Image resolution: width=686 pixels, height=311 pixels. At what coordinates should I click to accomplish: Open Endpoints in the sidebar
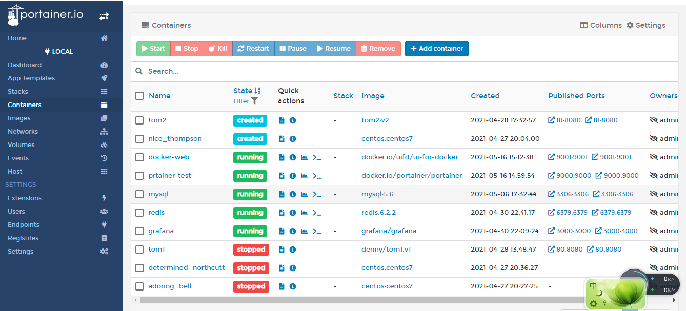point(62,225)
